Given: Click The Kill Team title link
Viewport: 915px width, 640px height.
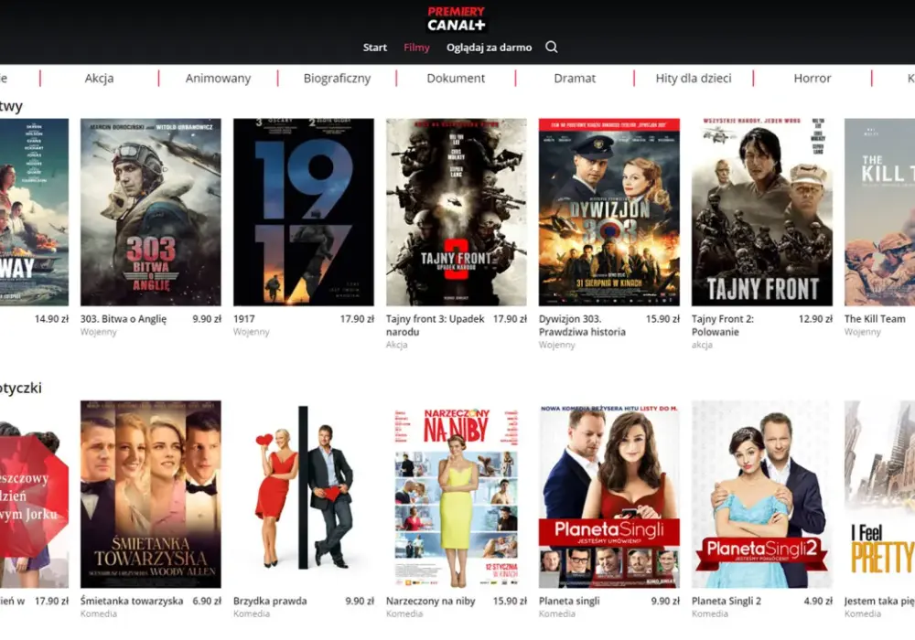Looking at the screenshot, I should click(875, 319).
